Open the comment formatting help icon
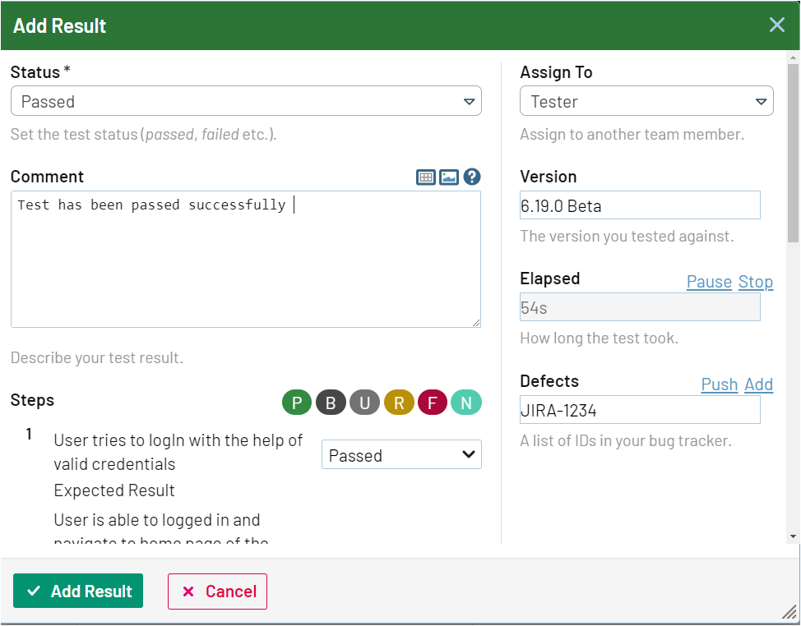 point(471,177)
